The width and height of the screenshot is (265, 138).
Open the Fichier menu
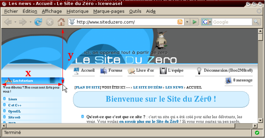11,11
